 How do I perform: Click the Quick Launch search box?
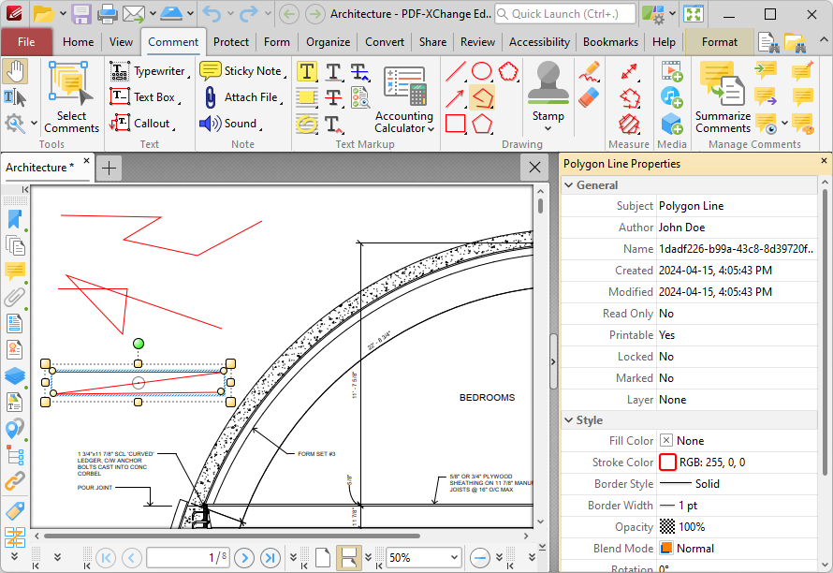(565, 14)
